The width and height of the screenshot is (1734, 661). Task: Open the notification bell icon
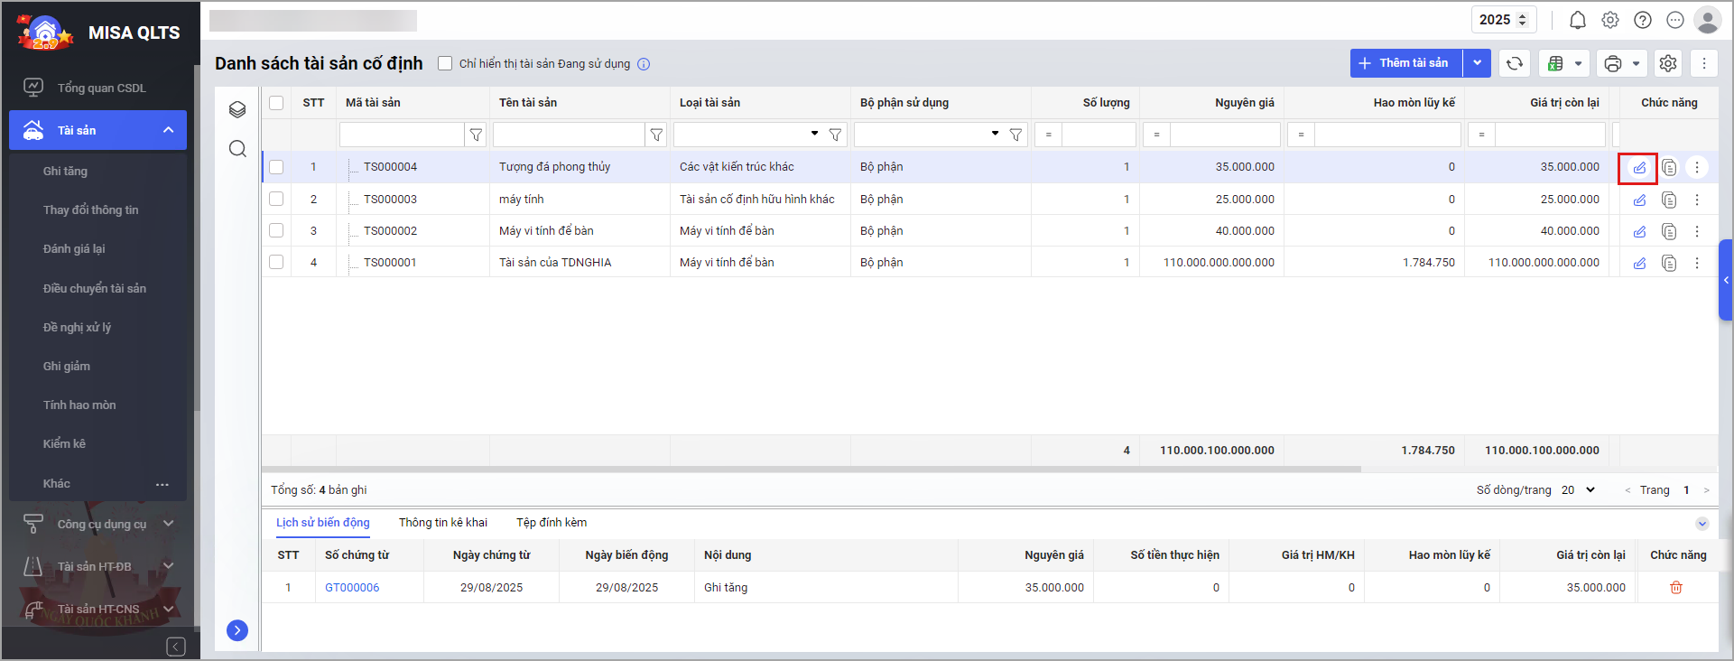(x=1577, y=20)
